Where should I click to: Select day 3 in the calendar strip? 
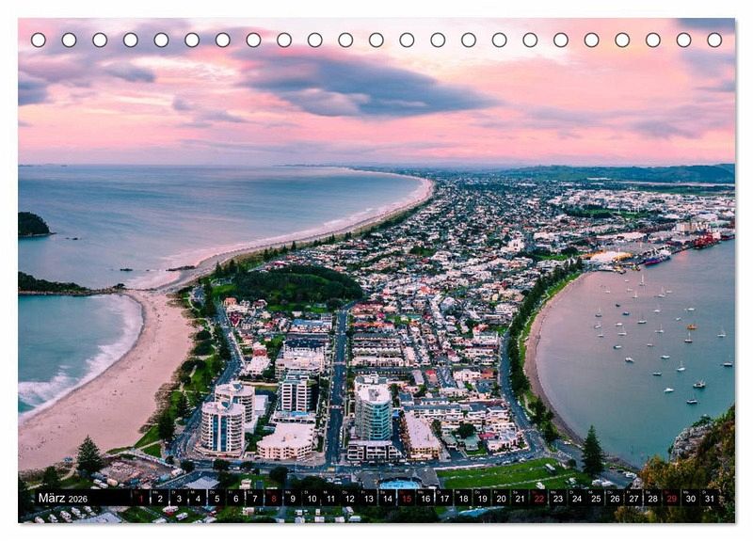(x=179, y=498)
